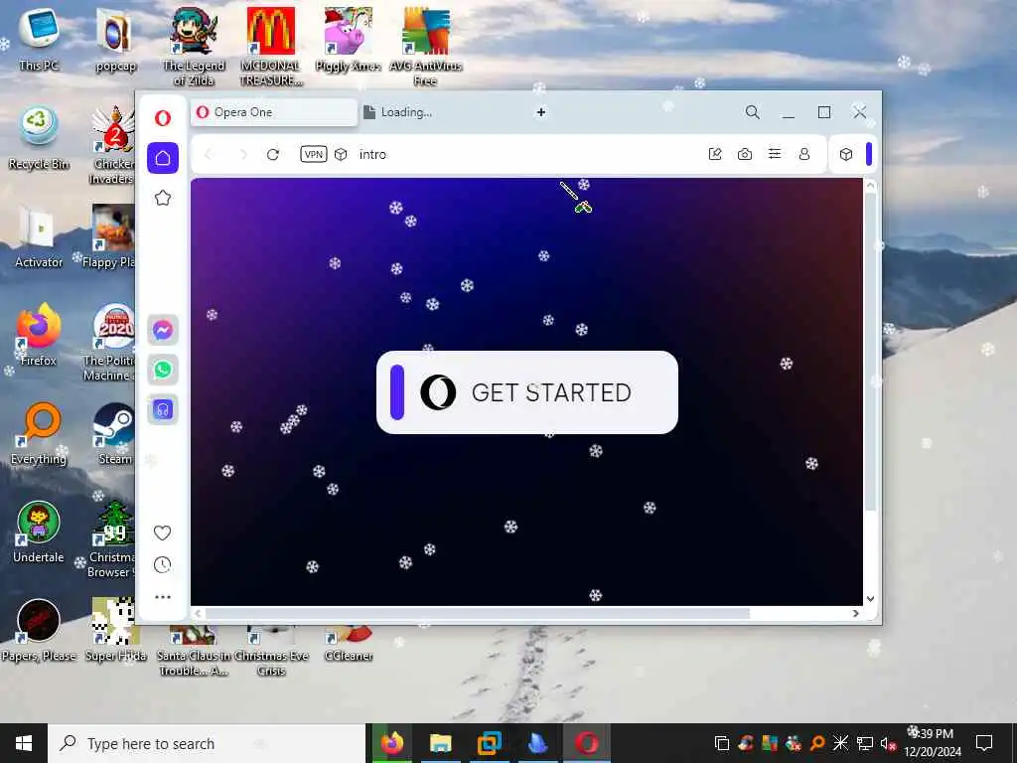Select MCDONAL TREASURE desktop shortcut
1017x763 pixels.
point(271,47)
